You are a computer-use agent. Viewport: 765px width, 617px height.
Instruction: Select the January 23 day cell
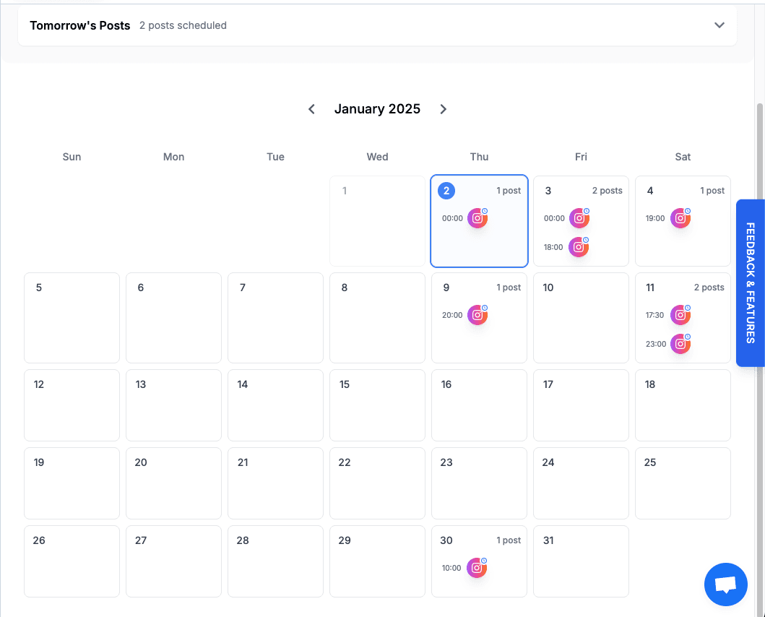tap(479, 483)
